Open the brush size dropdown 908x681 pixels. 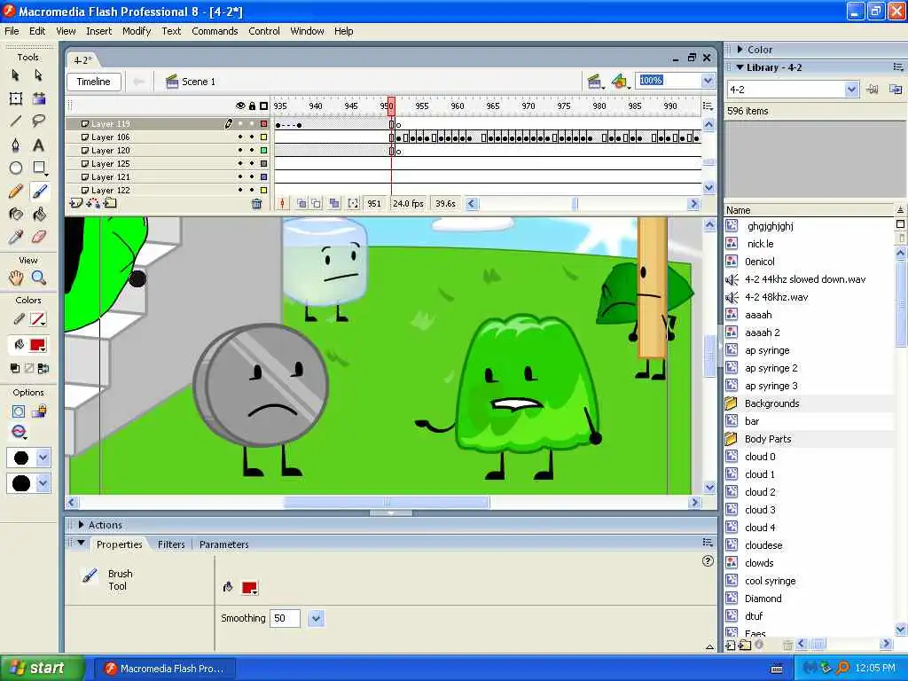(x=43, y=458)
